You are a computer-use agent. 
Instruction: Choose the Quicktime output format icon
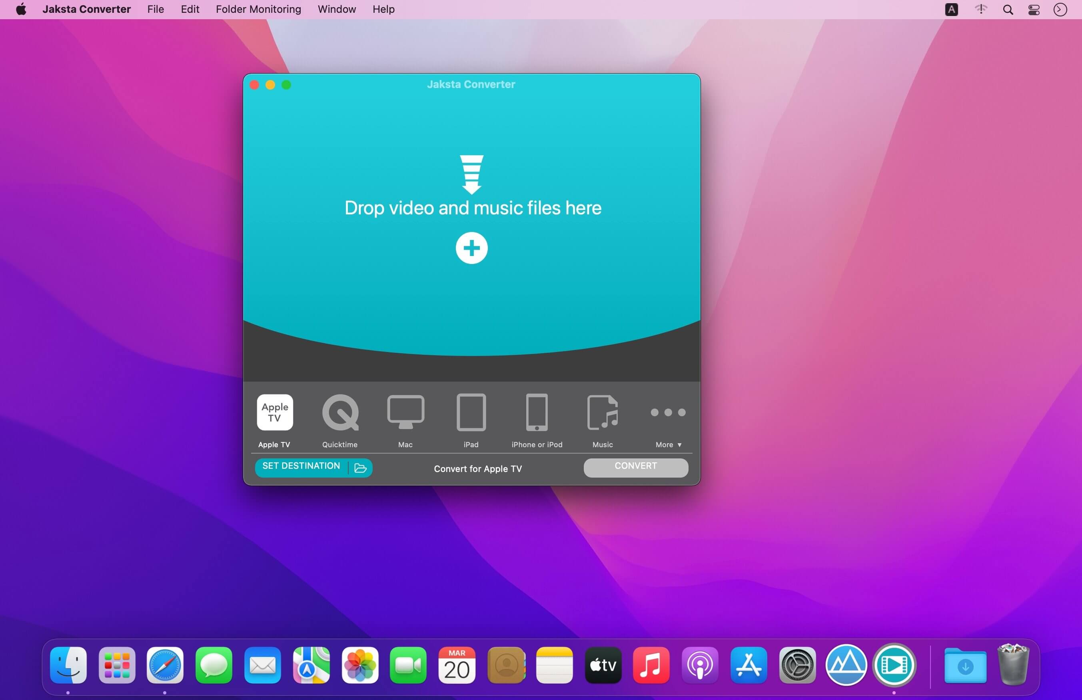[x=340, y=412]
